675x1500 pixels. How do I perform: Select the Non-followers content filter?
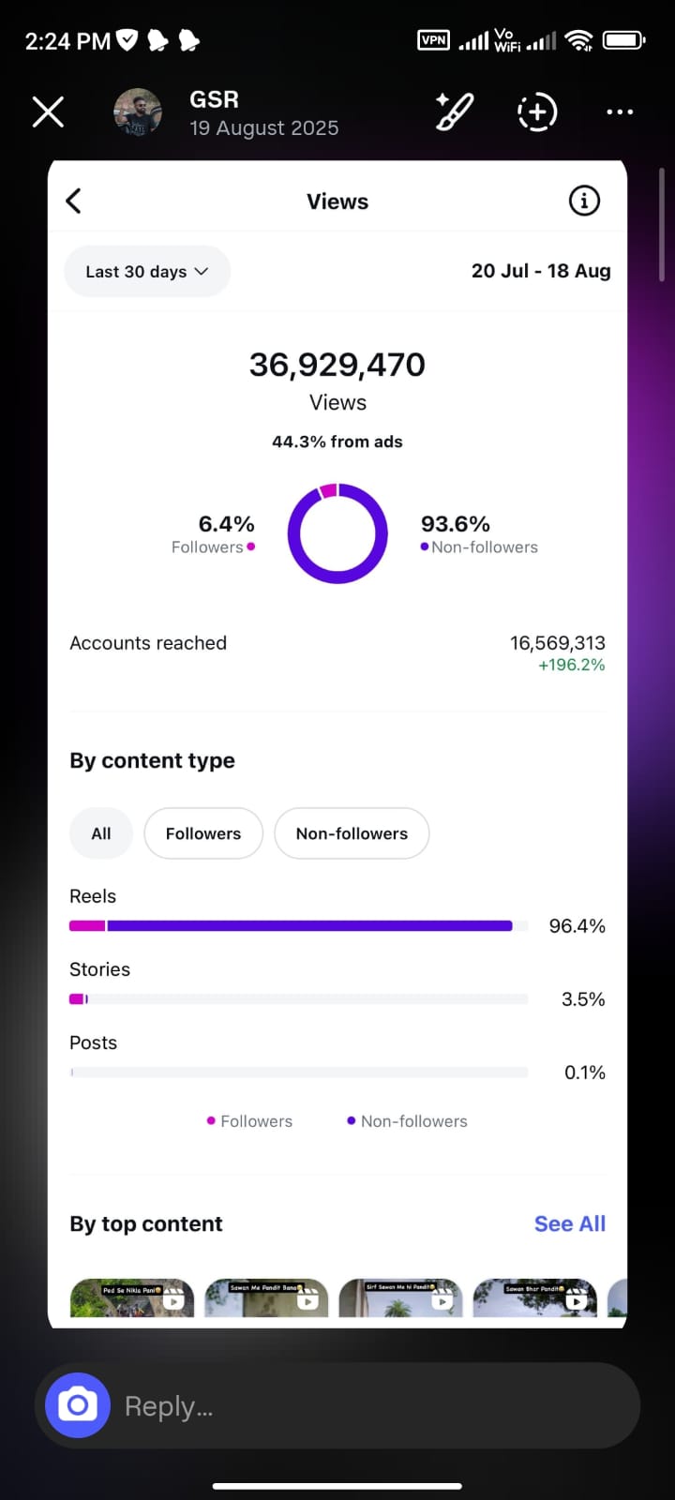[352, 832]
